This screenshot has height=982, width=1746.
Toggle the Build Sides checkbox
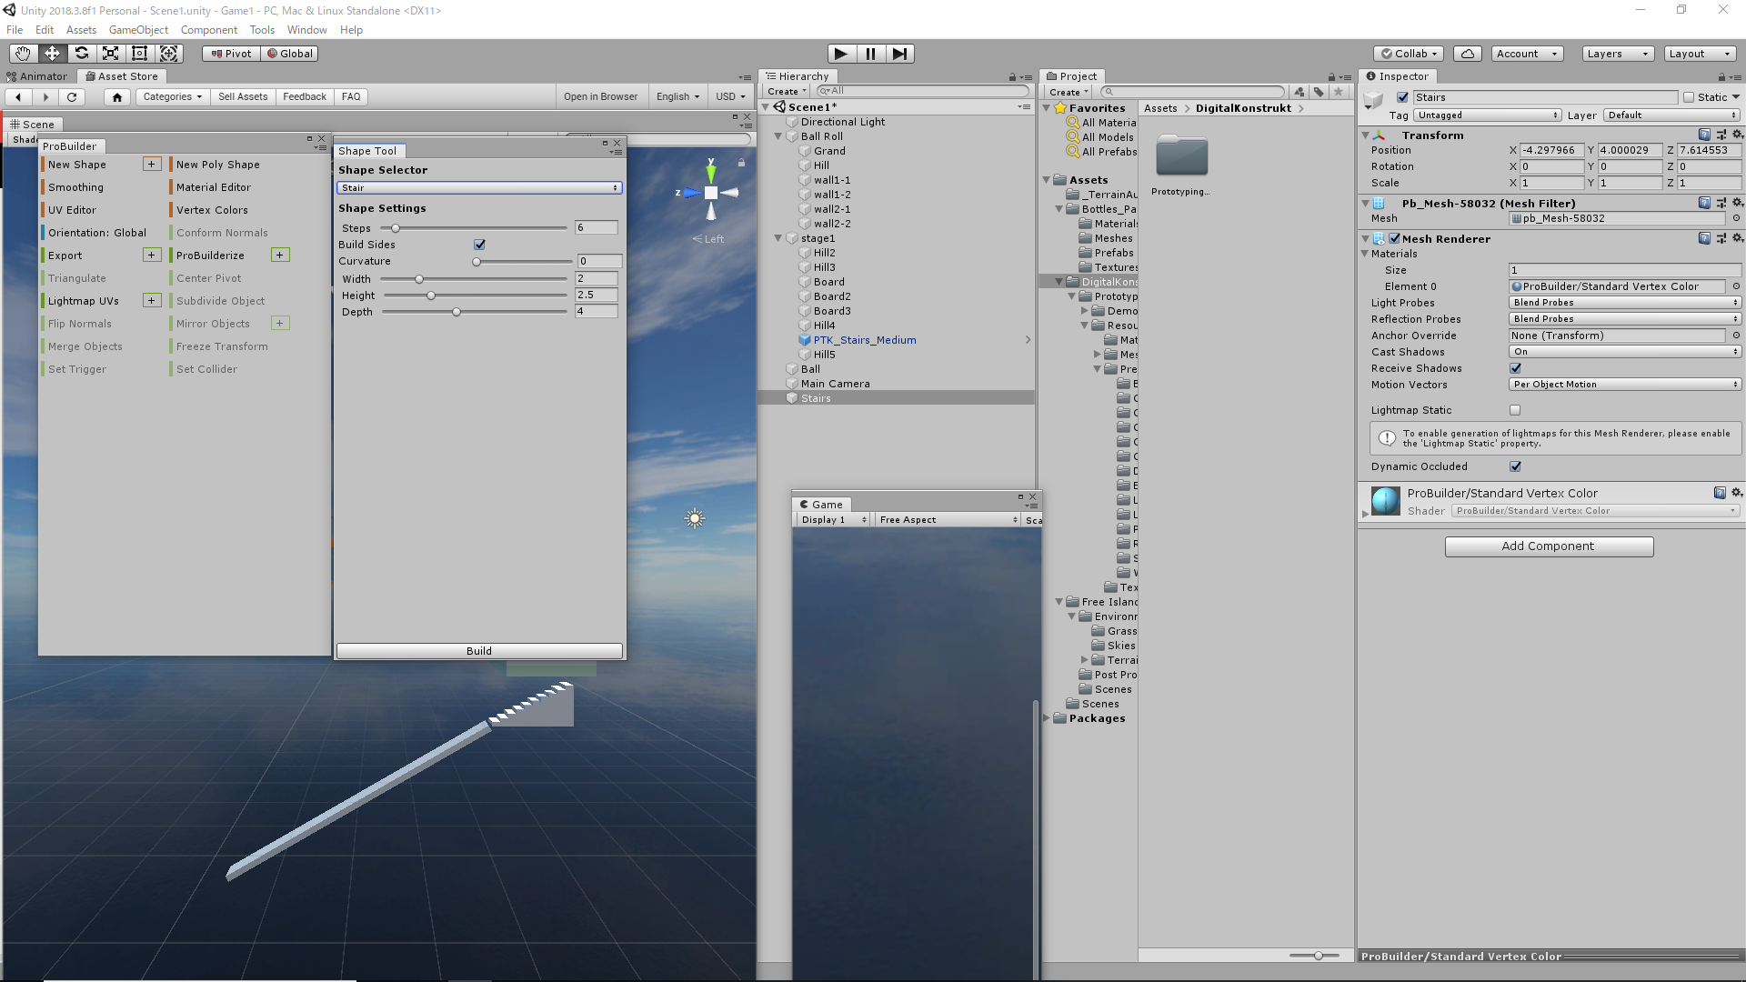click(479, 245)
